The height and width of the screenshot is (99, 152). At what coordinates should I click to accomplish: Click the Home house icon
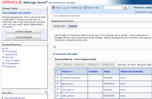(54, 7)
